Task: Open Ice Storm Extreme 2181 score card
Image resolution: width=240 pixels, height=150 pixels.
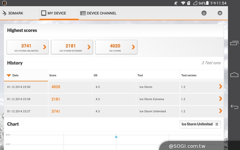Action: point(72,47)
